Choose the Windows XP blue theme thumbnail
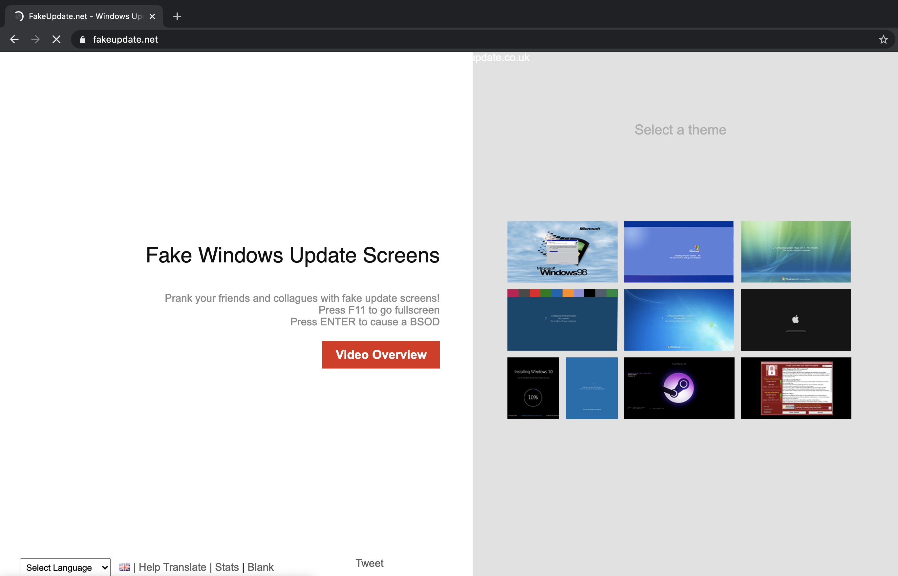898x576 pixels. [678, 251]
